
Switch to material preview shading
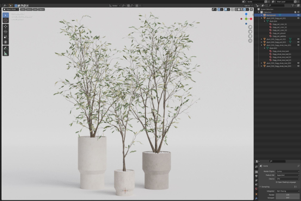(x=242, y=10)
